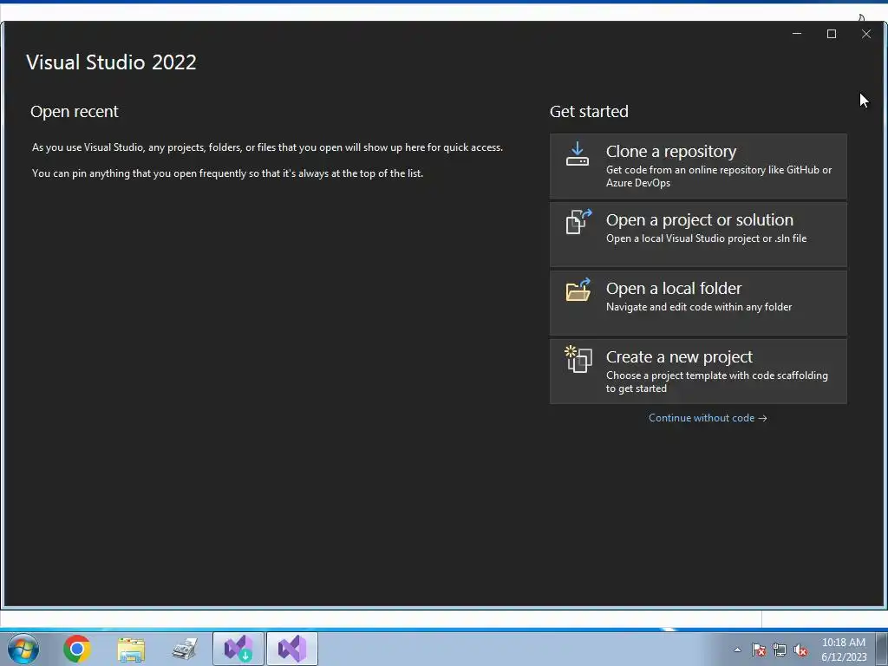Switch to Visual Studio Installer taskbar button

coord(238,649)
